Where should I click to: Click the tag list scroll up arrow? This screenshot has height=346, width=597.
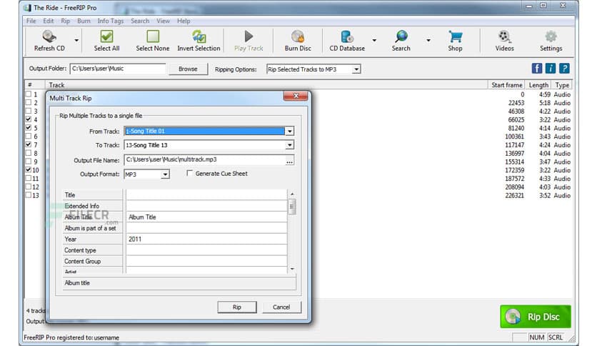(x=292, y=194)
